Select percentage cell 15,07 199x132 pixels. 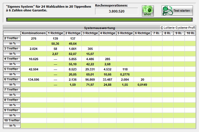pos(90,54)
